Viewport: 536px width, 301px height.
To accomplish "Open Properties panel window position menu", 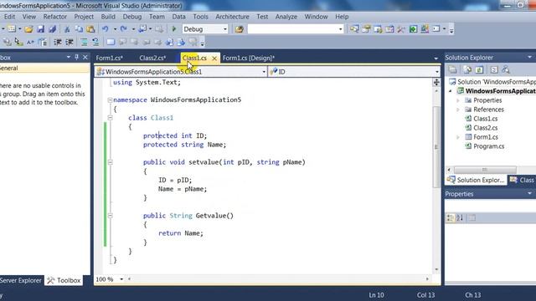I will 529,193.
